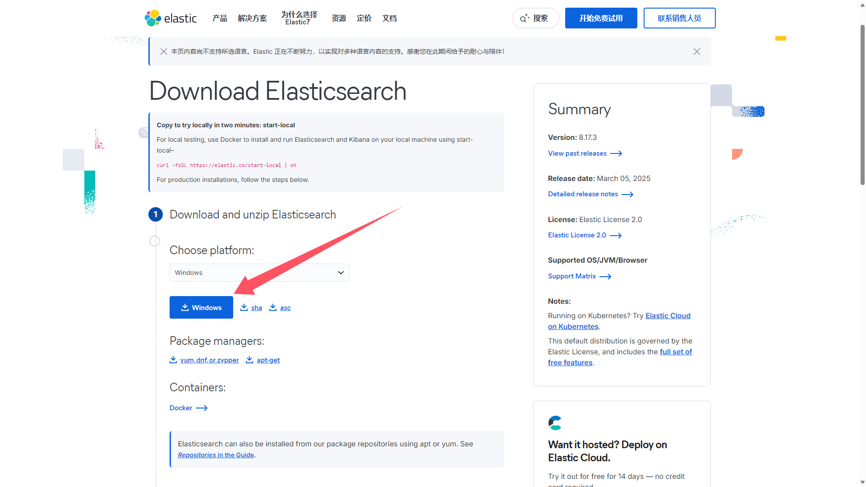Expand the 资源 menu in header
Viewport: 866px width, 487px height.
(339, 18)
